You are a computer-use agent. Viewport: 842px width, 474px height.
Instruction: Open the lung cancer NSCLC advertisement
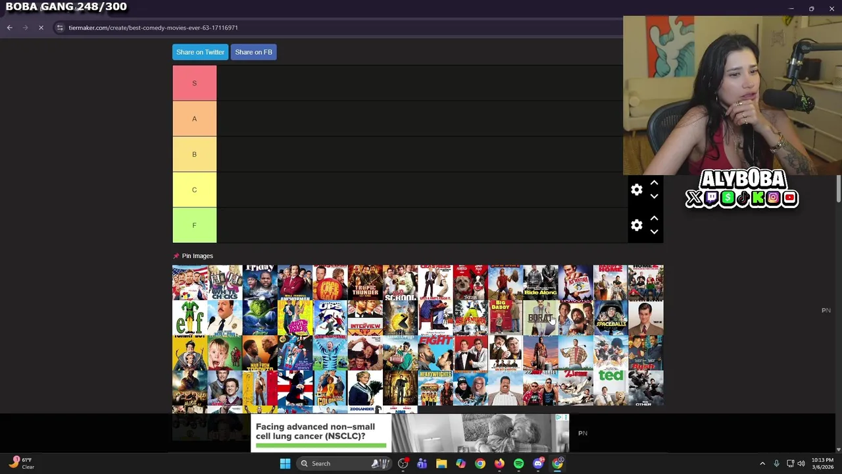(x=410, y=433)
